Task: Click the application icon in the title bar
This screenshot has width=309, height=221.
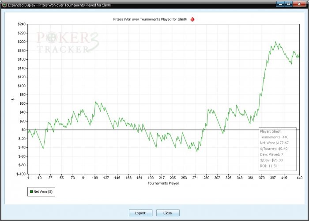Action: 4,4
